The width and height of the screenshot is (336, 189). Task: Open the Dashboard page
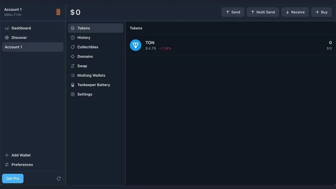click(21, 28)
